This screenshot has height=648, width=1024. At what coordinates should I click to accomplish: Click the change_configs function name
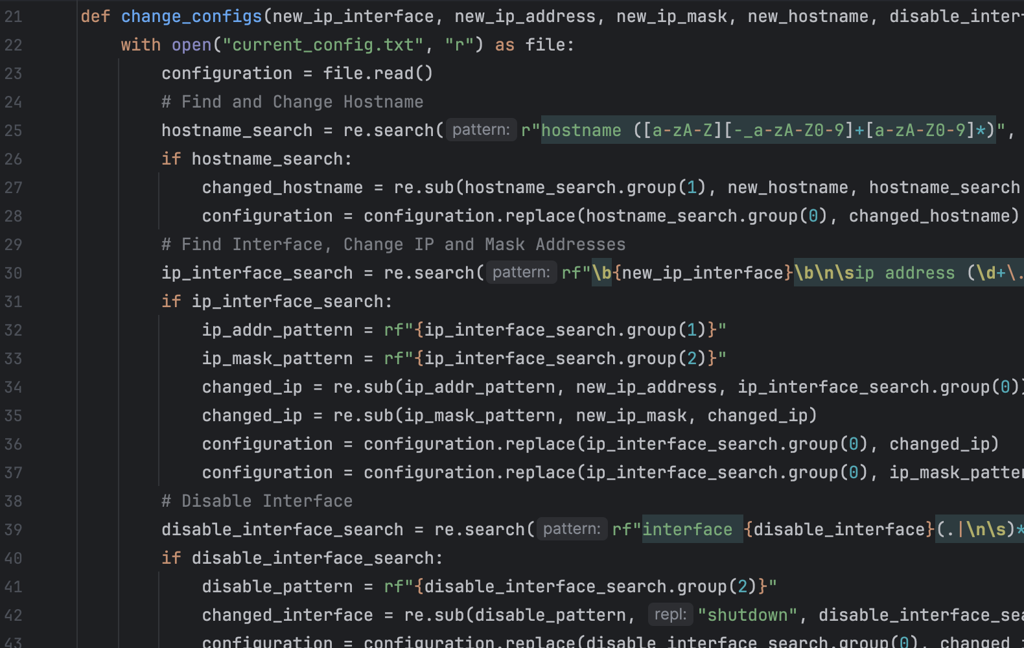click(191, 16)
